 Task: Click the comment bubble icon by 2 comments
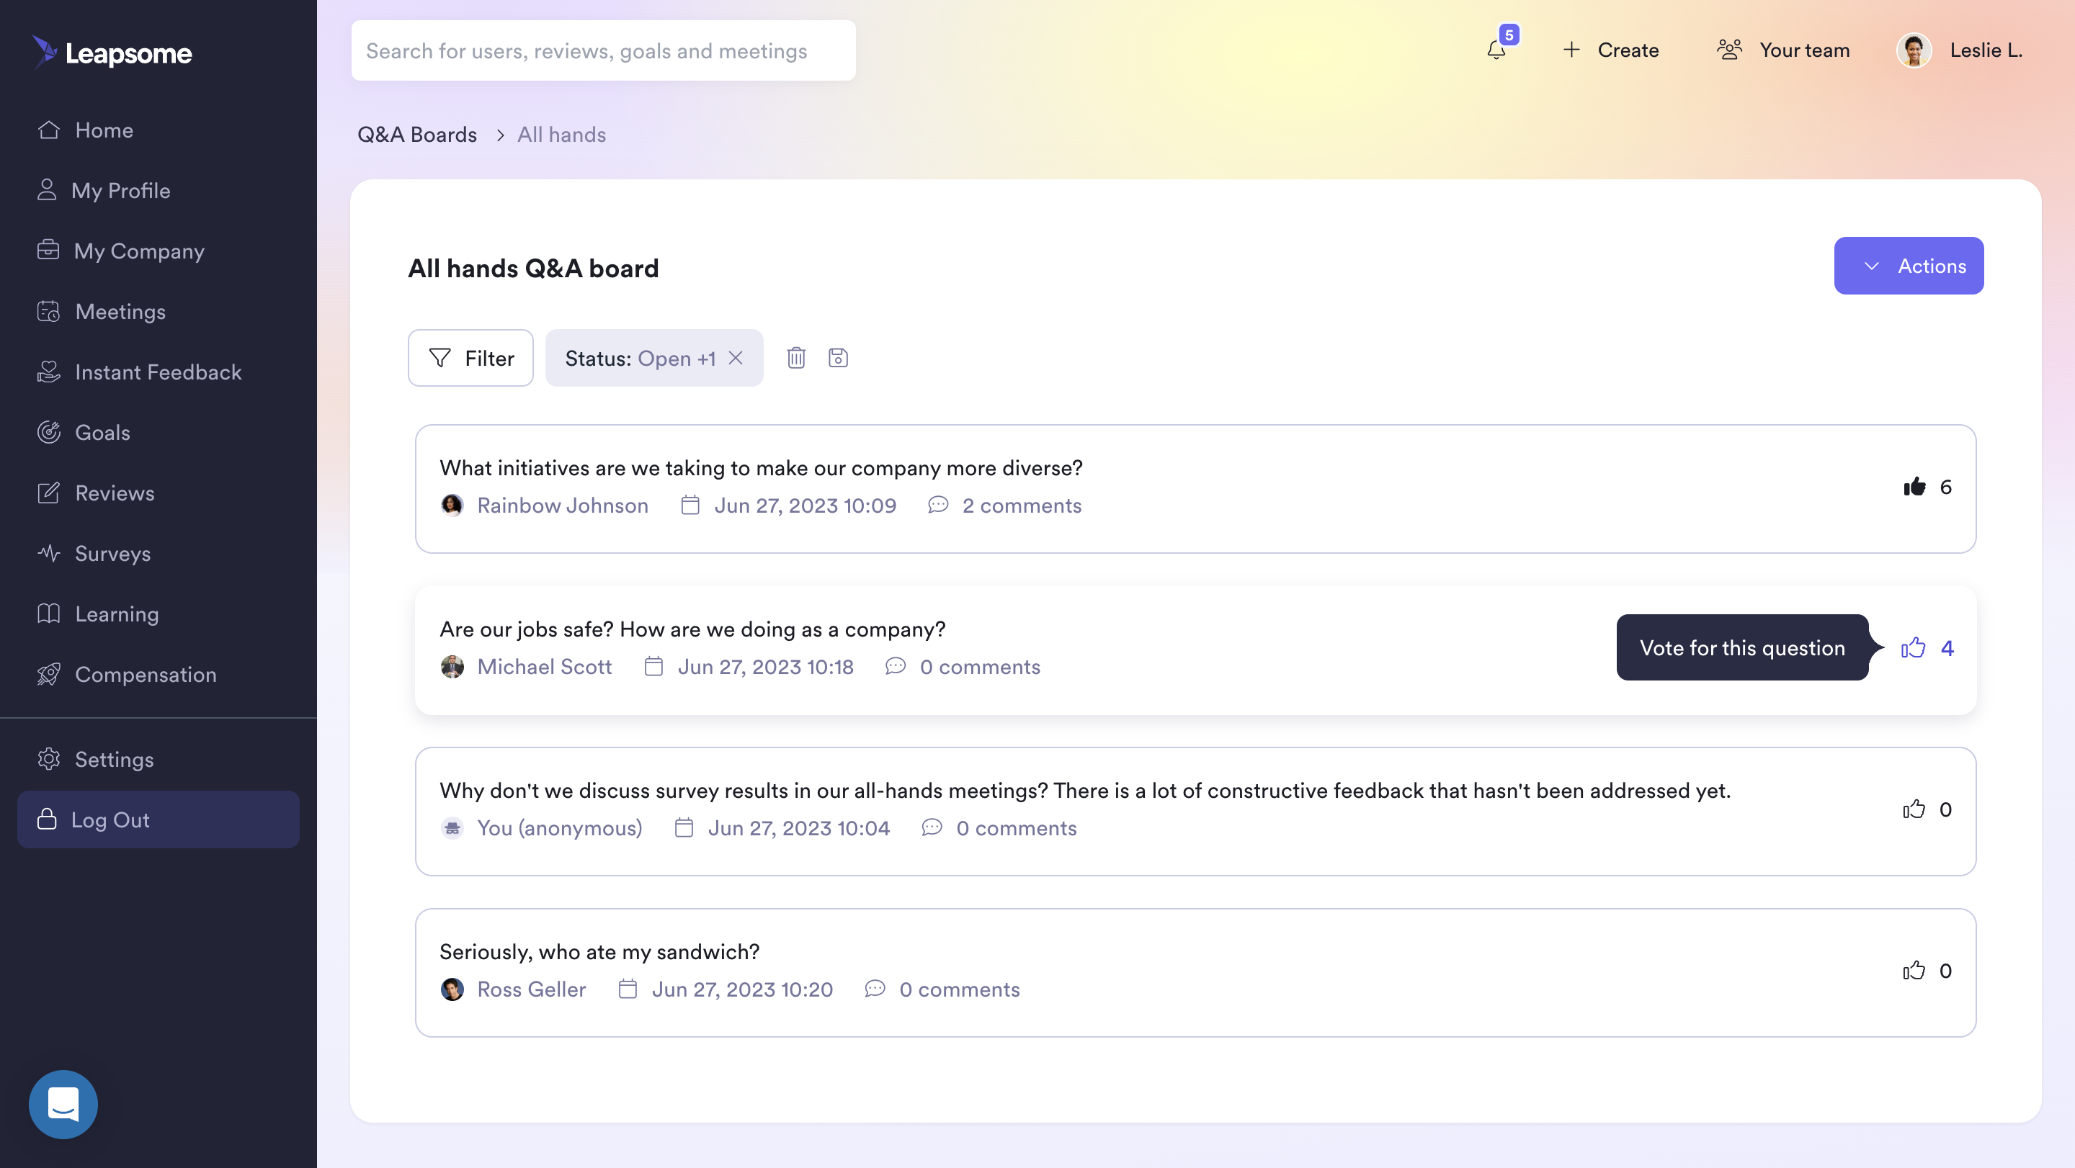(x=937, y=505)
